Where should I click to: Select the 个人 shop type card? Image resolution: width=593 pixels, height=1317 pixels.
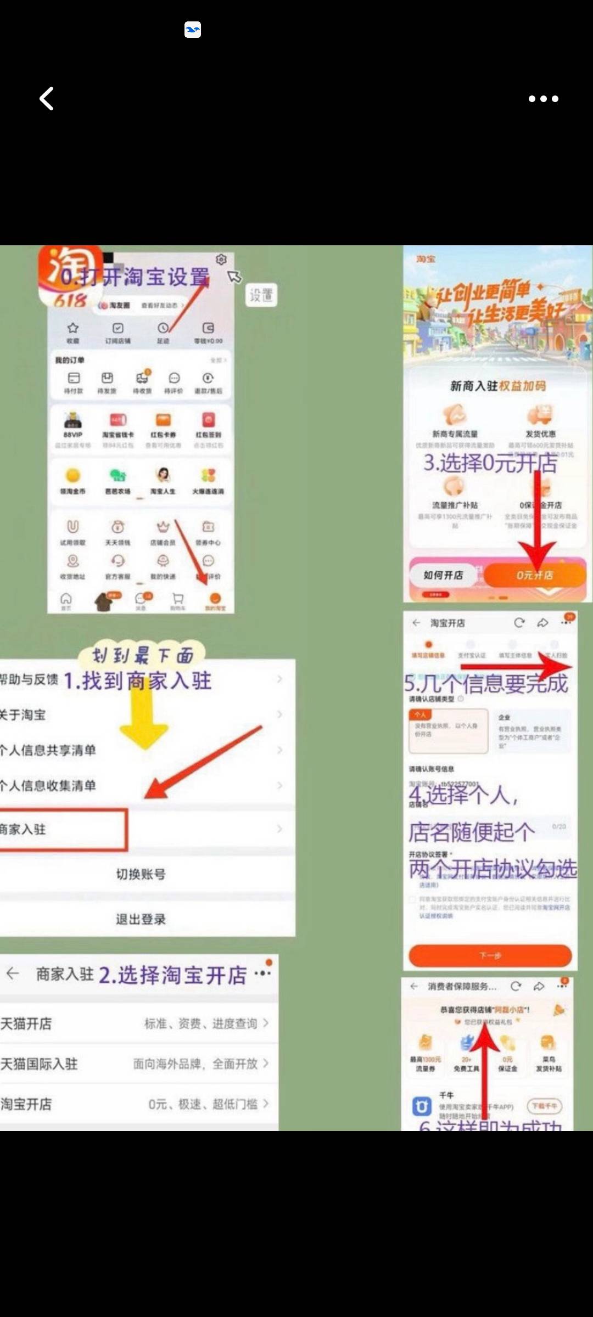click(x=448, y=730)
